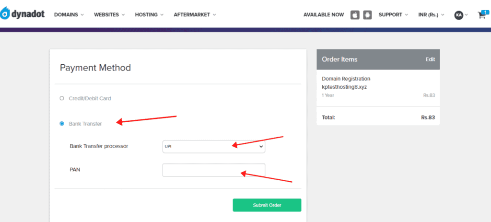This screenshot has height=222, width=491.
Task: Open the Hosting menu
Action: [x=149, y=15]
